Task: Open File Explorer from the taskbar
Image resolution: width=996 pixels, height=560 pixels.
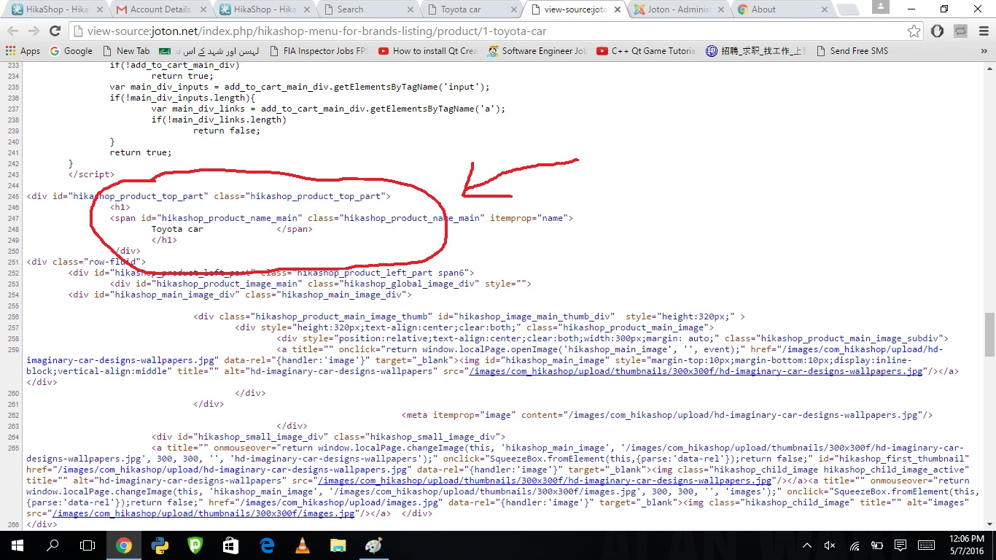Action: (x=338, y=545)
